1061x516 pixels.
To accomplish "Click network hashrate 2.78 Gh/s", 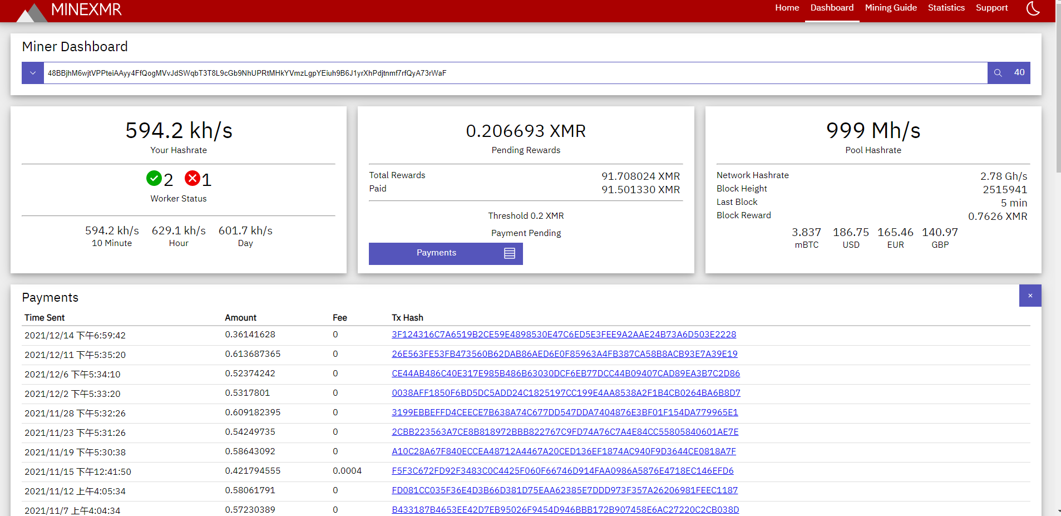I will tap(1004, 176).
